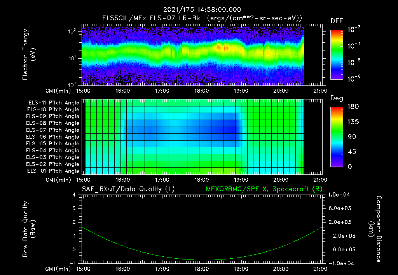Click the DEF color scale bar
Viewport: 398px width, 275px height.
[x=337, y=55]
